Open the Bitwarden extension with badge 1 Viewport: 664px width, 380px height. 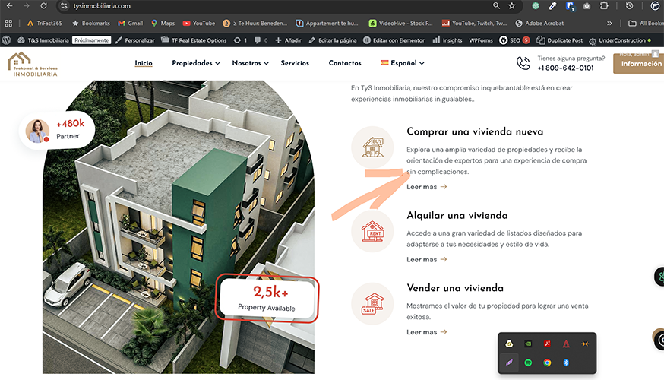570,6
